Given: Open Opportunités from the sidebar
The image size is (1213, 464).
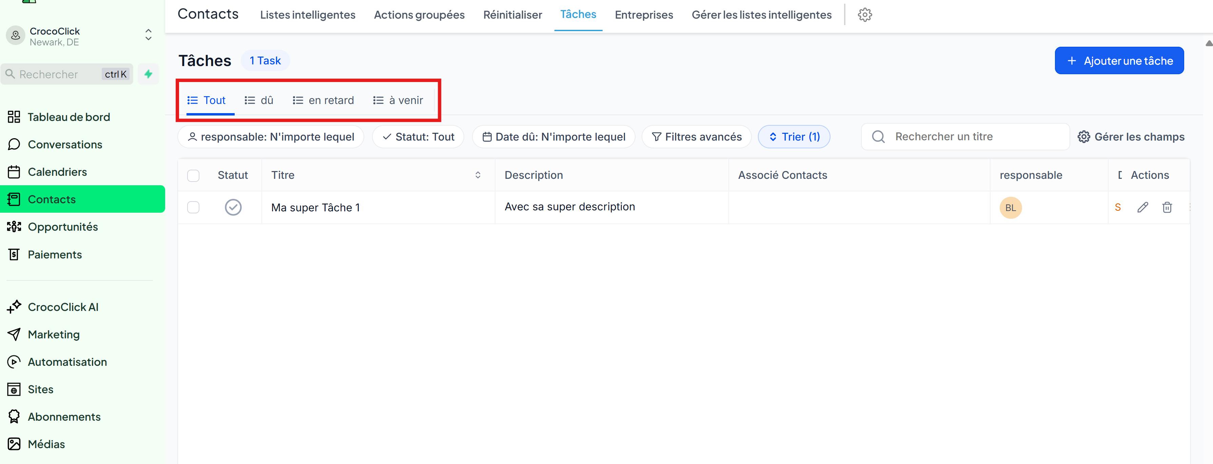Looking at the screenshot, I should (63, 227).
